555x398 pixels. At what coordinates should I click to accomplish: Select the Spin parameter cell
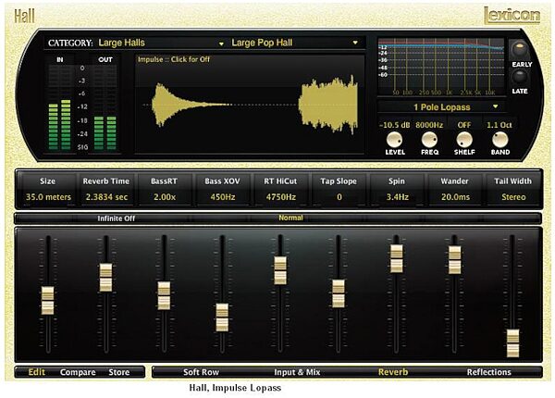(x=397, y=189)
